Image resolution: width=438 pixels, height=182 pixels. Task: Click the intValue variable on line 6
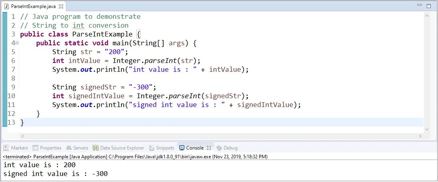[84, 61]
